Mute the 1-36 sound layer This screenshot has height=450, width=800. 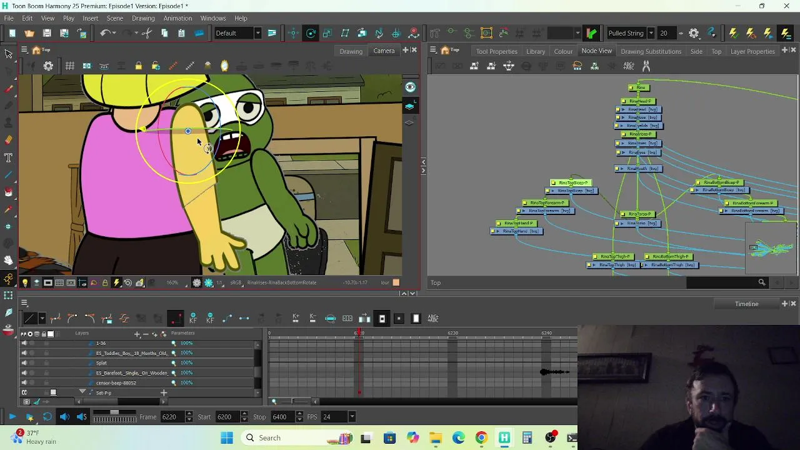click(x=24, y=343)
